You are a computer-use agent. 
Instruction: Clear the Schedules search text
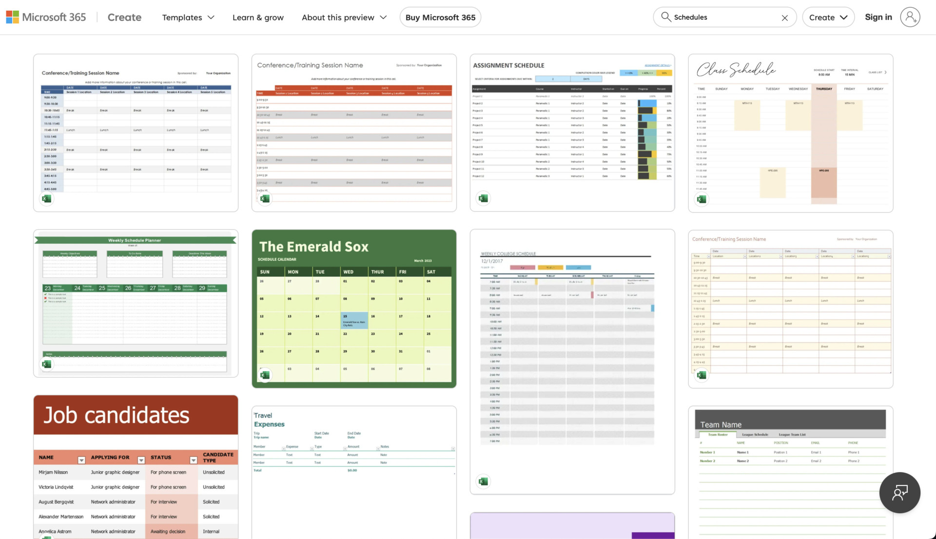tap(784, 18)
